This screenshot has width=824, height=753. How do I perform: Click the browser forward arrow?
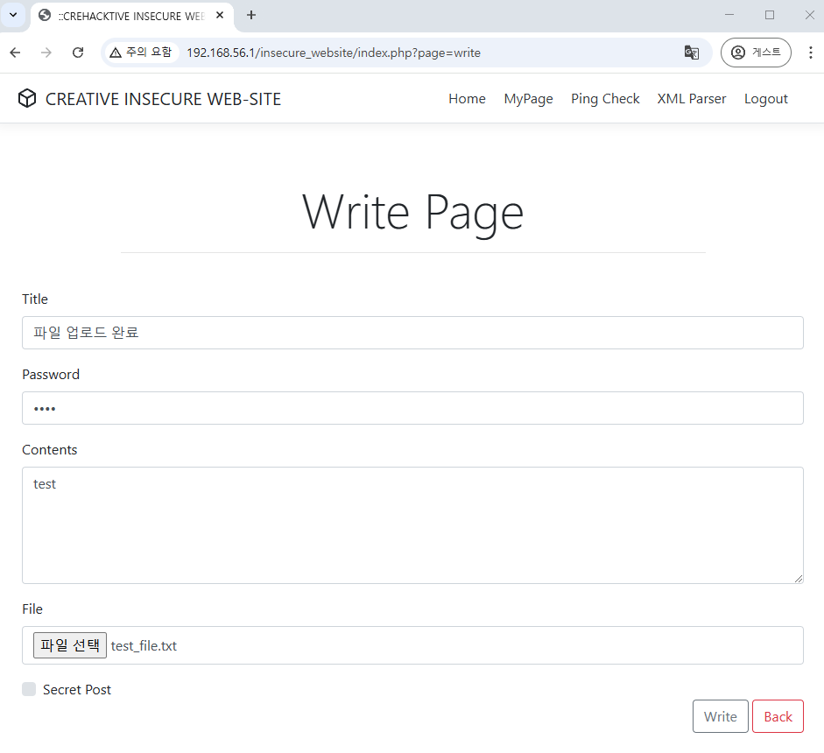[x=46, y=53]
